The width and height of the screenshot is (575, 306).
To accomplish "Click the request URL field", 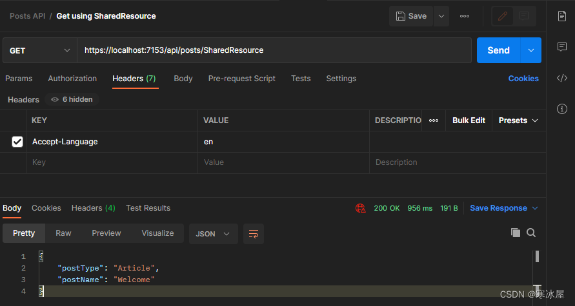I will coord(274,50).
